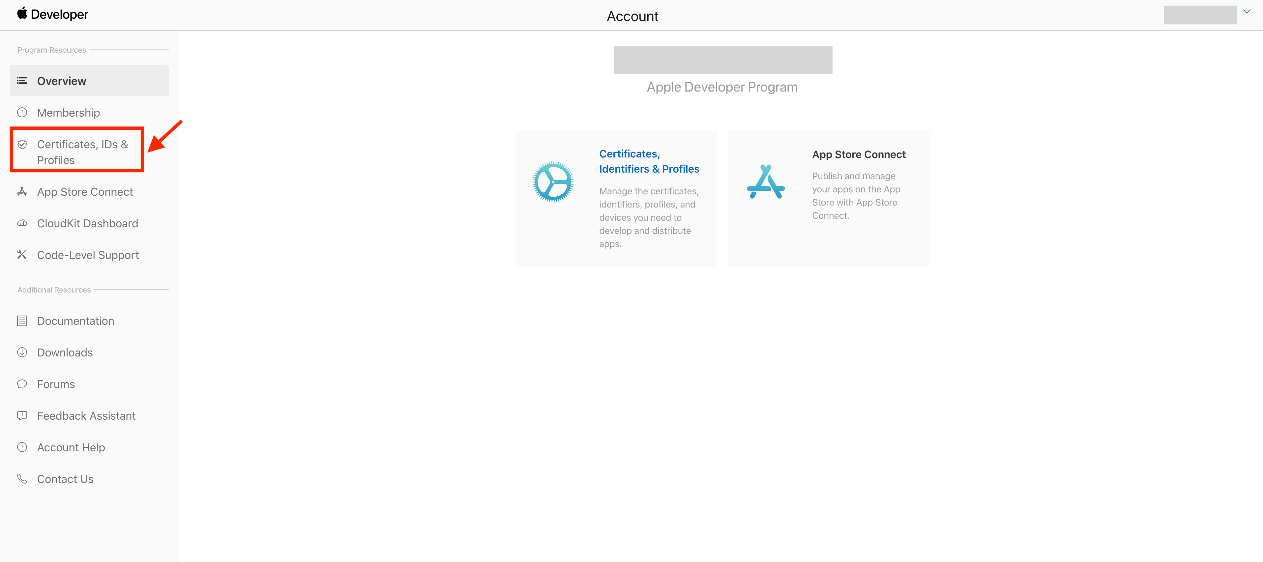The height and width of the screenshot is (562, 1263).
Task: Select Overview in the sidebar
Action: pyautogui.click(x=62, y=81)
